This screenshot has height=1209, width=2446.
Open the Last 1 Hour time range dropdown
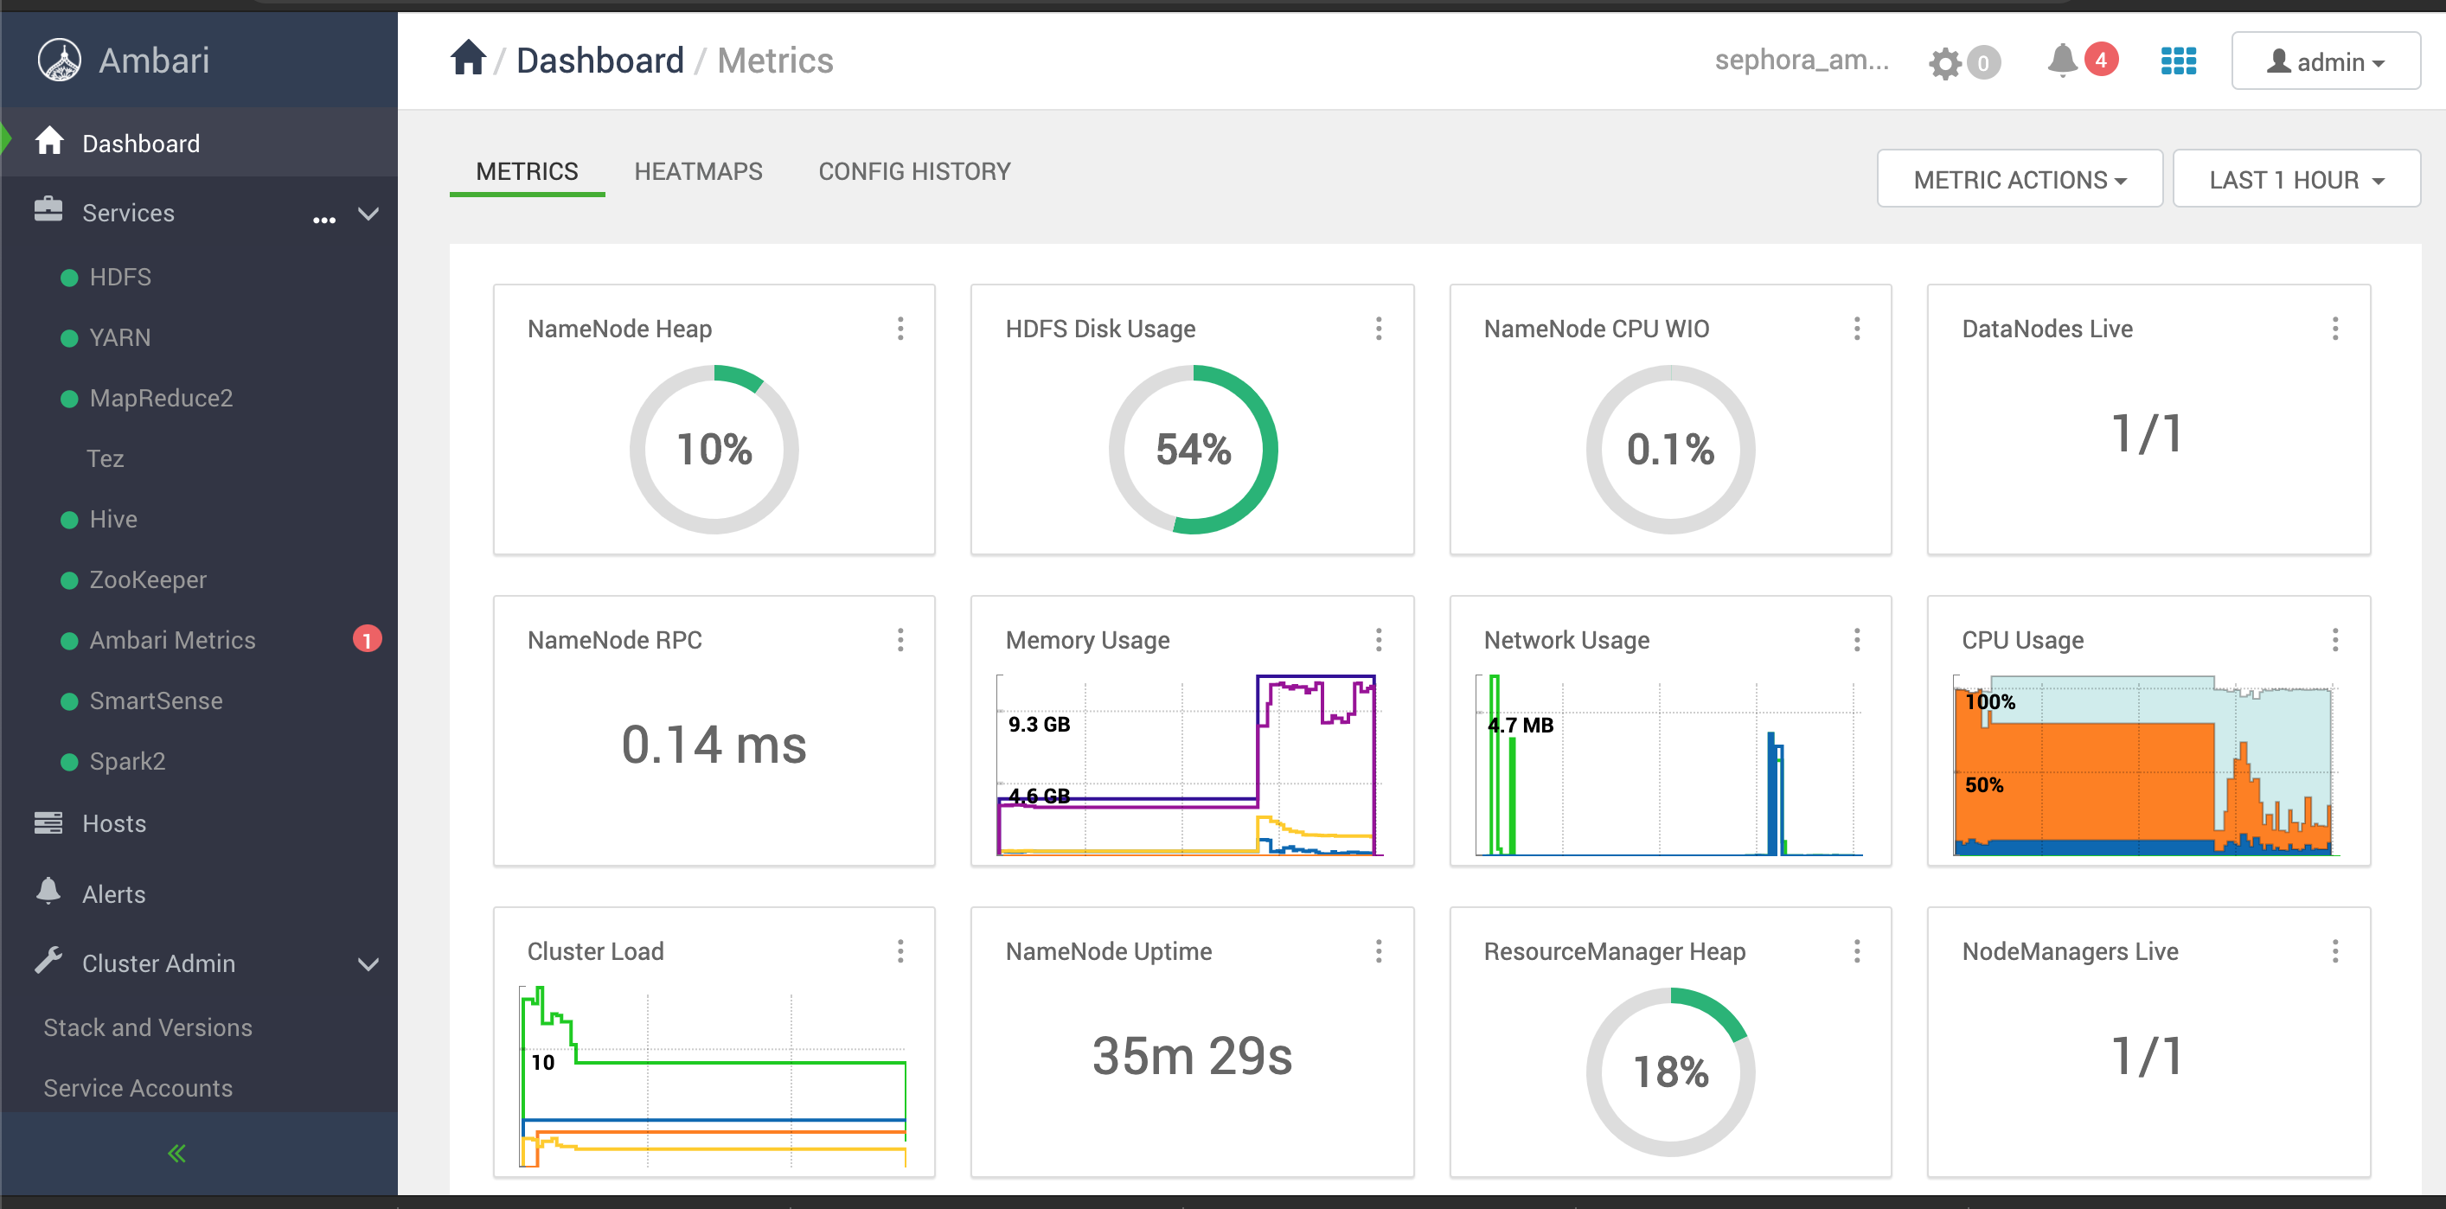pyautogui.click(x=2296, y=178)
